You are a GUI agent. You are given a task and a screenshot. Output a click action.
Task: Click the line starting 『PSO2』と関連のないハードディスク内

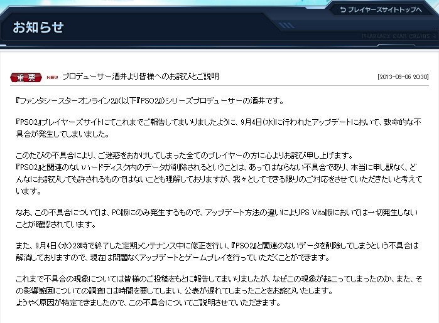[x=217, y=167]
